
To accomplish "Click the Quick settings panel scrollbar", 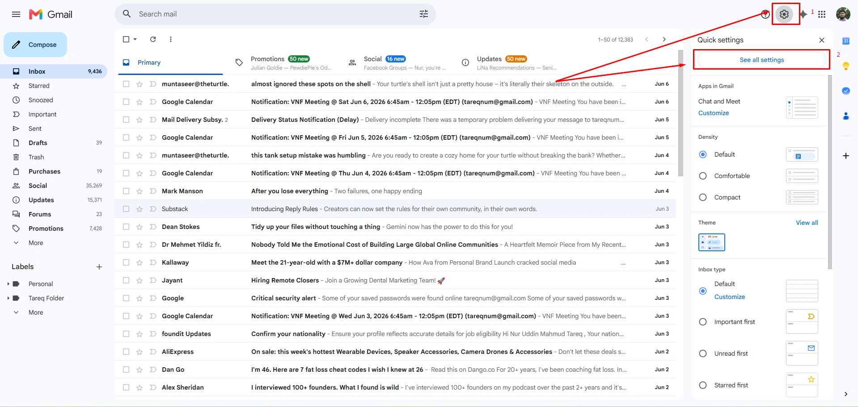I will point(830,172).
